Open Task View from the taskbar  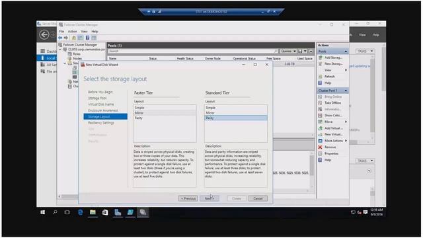pos(67,212)
